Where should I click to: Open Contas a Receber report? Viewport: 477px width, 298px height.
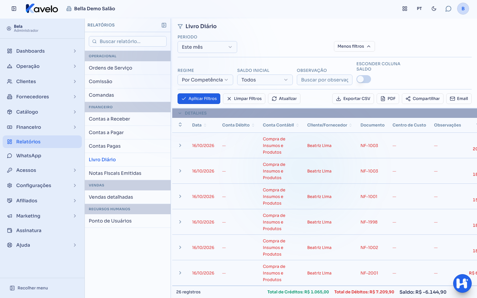click(x=128, y=119)
